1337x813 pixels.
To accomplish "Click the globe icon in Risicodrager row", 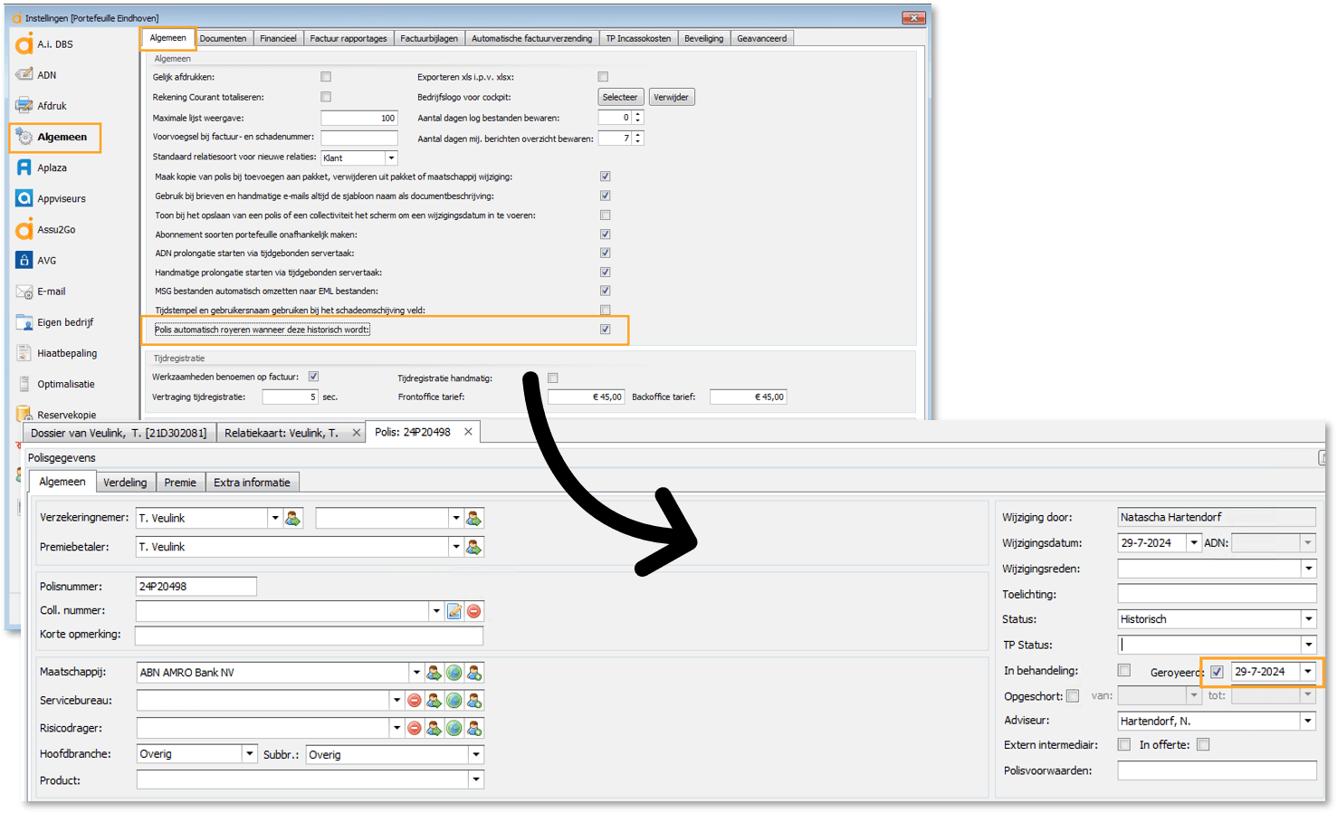I will tap(454, 728).
